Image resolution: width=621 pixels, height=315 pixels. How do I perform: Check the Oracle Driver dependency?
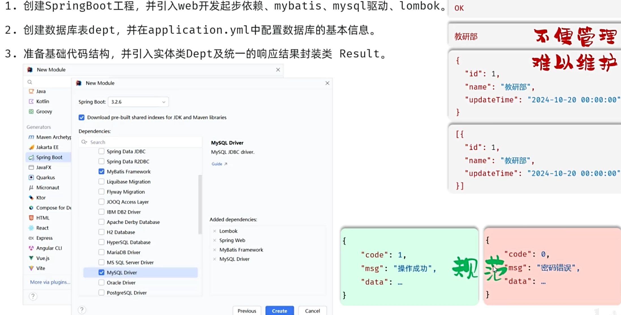101,282
